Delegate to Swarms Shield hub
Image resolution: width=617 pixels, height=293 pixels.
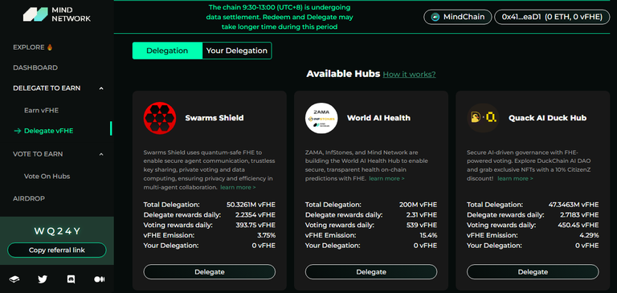(x=210, y=272)
